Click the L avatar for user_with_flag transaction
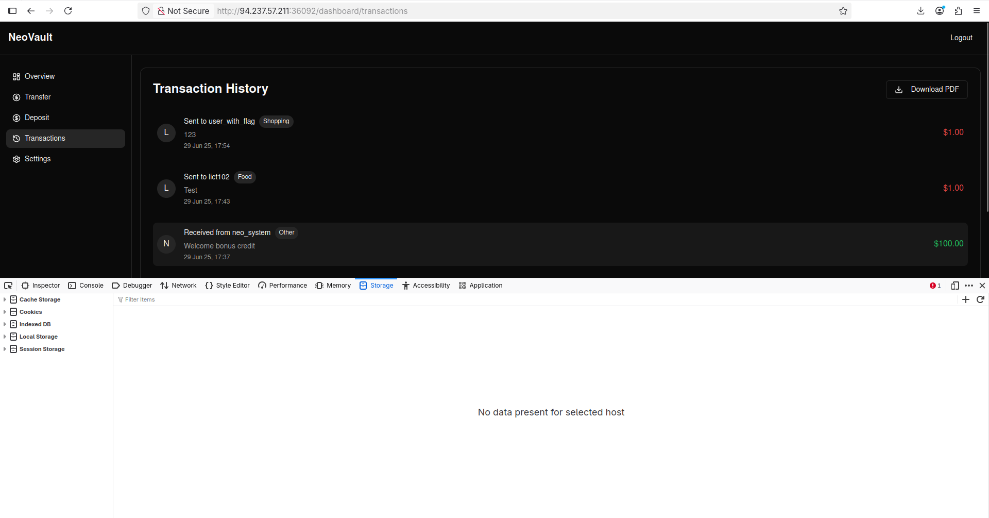Viewport: 989px width, 518px height. click(166, 133)
